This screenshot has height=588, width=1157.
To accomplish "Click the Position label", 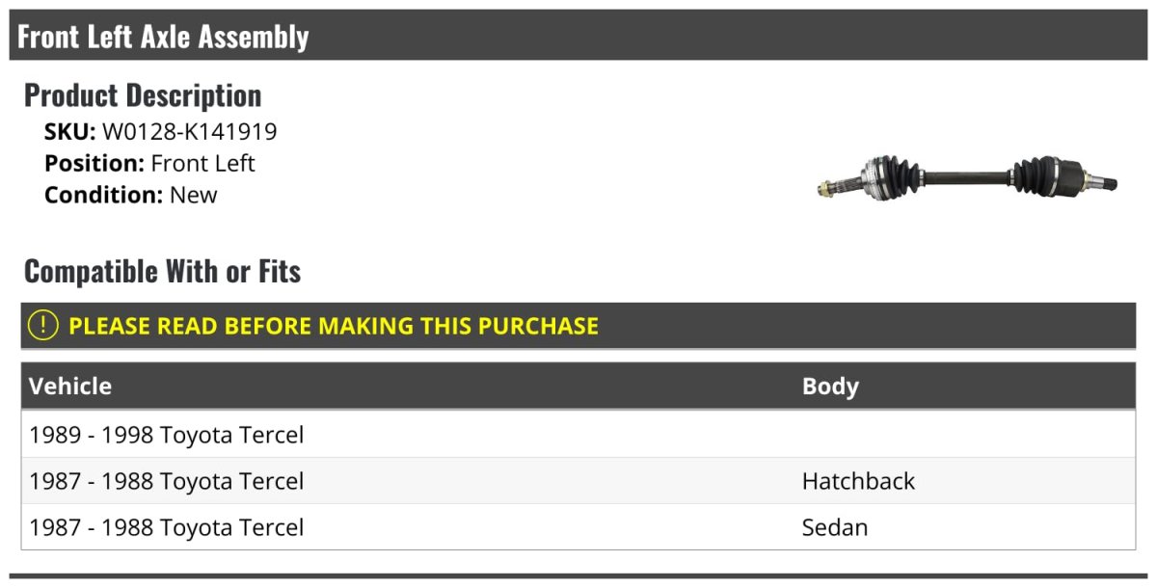I will tap(94, 163).
